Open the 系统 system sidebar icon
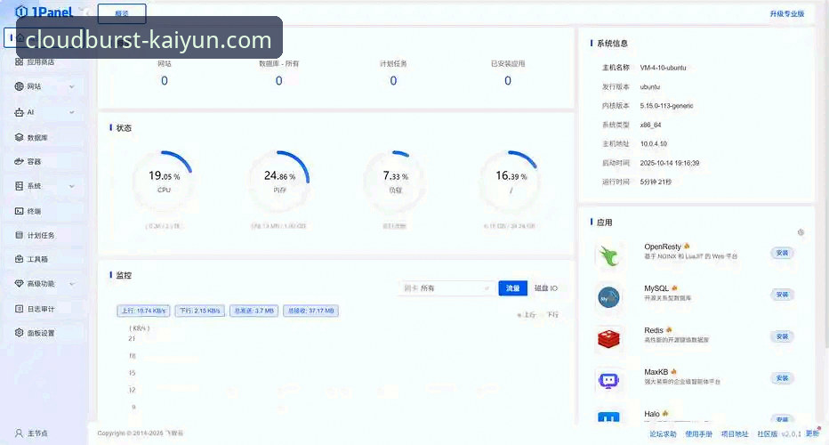Viewport: 829px width, 445px height. point(19,186)
